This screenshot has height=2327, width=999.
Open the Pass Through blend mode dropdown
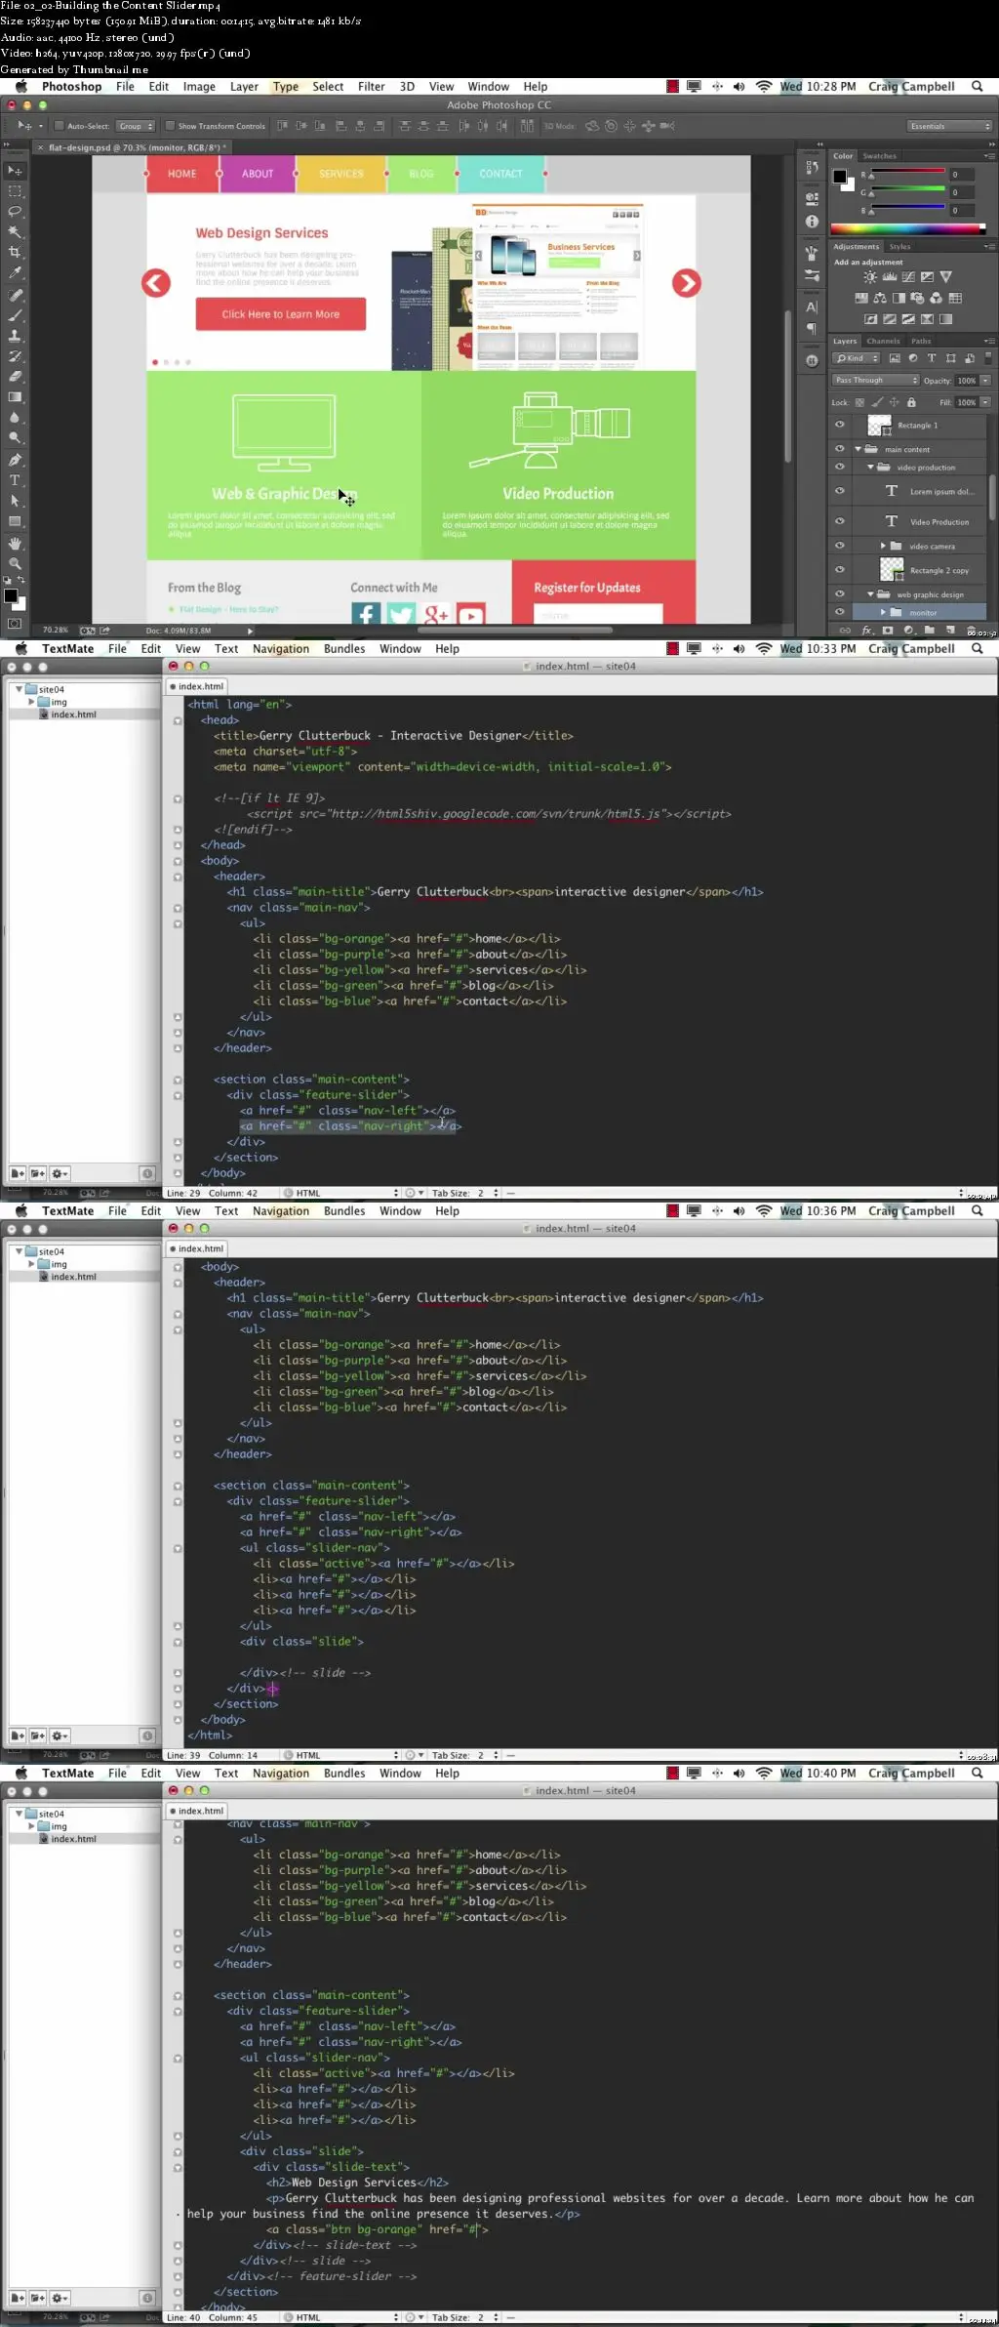[875, 381]
